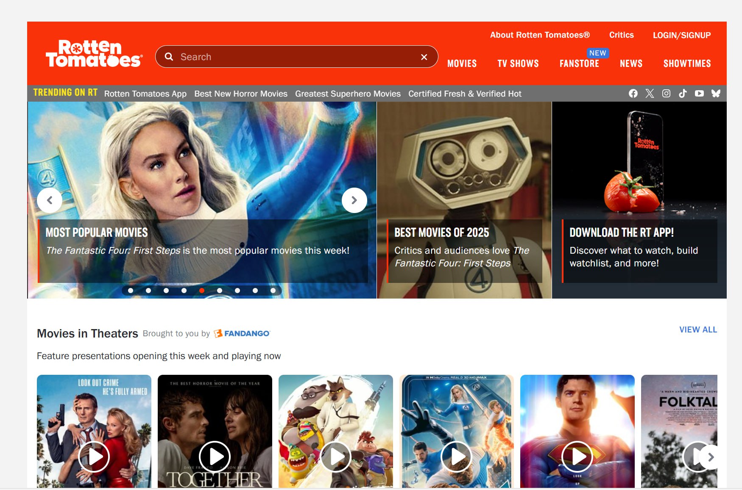
Task: Open Download the RT App slide
Action: click(x=639, y=251)
